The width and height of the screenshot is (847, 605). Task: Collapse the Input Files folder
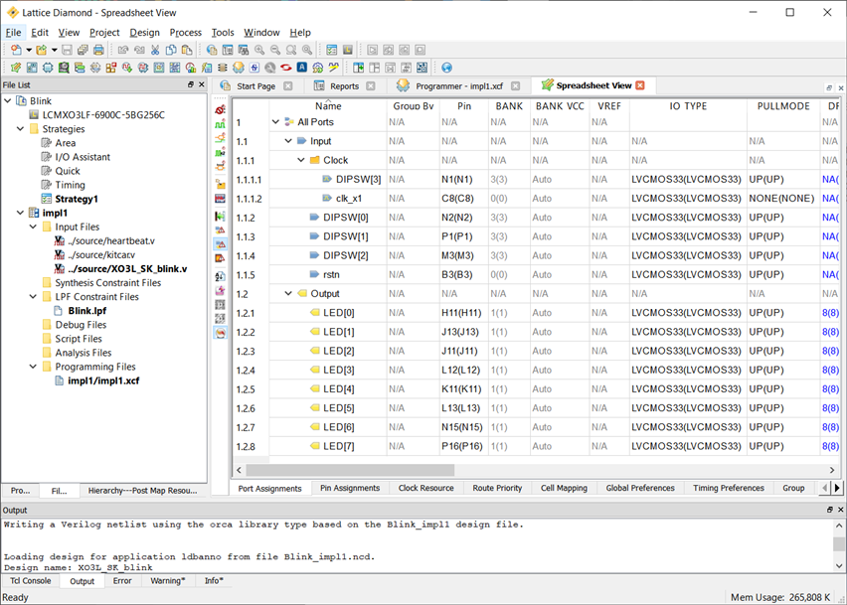33,227
